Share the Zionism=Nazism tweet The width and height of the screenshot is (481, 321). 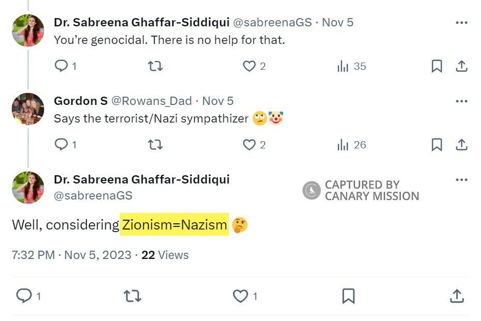[457, 296]
